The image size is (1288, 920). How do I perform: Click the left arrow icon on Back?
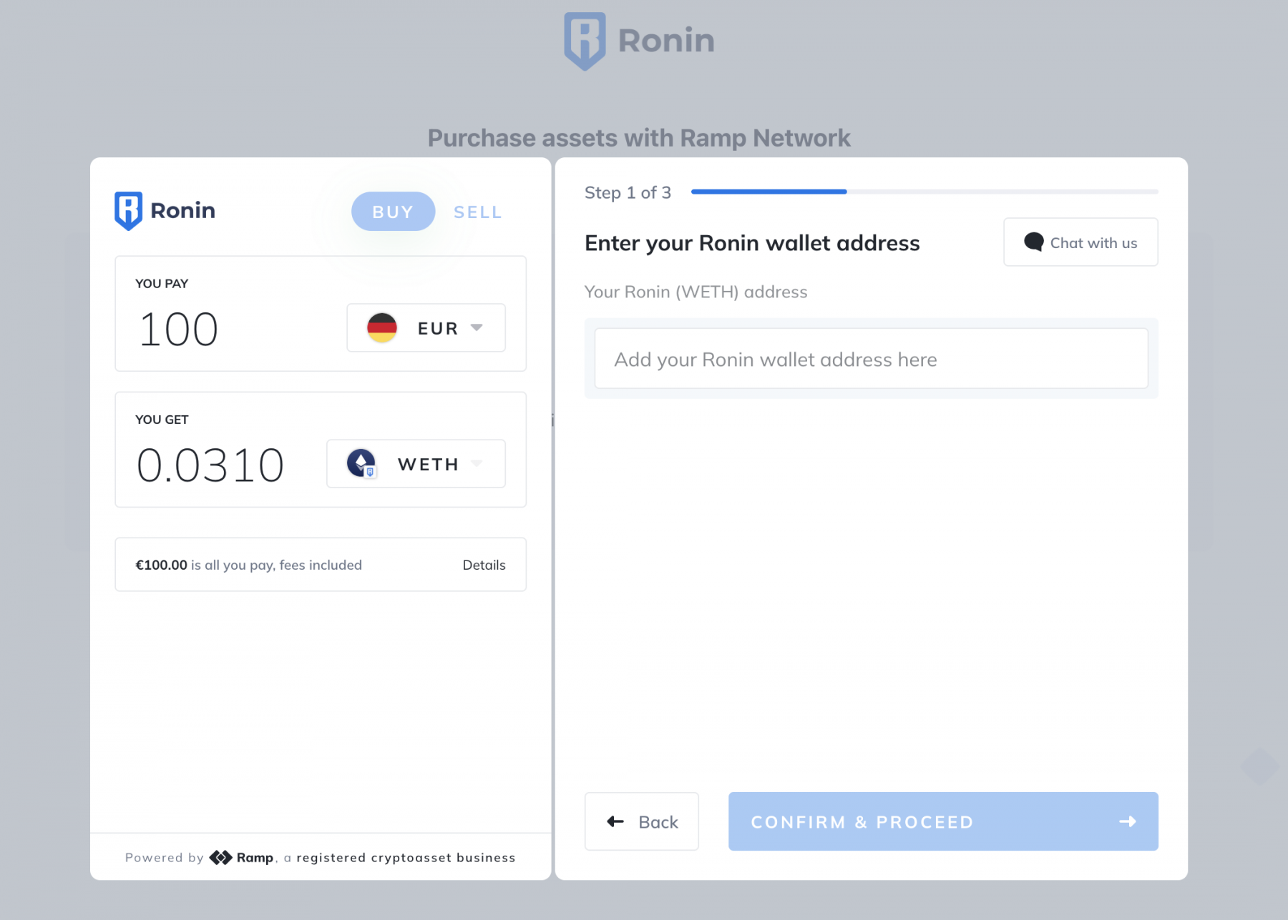pyautogui.click(x=615, y=821)
